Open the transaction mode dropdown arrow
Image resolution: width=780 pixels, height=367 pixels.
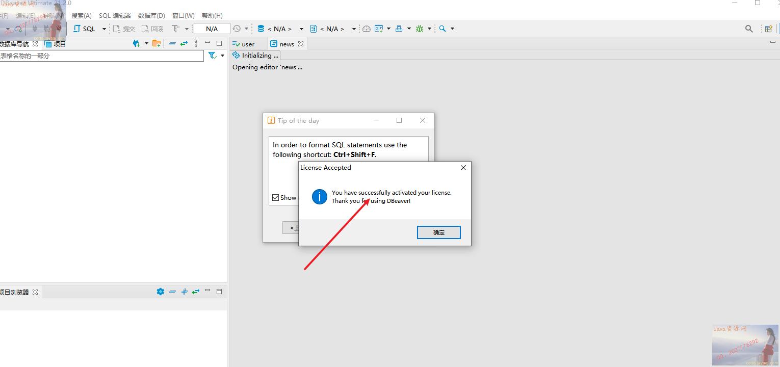pos(187,29)
